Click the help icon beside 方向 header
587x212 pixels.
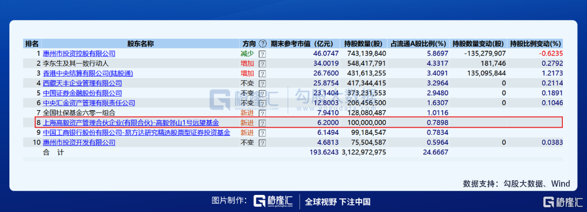pyautogui.click(x=263, y=44)
